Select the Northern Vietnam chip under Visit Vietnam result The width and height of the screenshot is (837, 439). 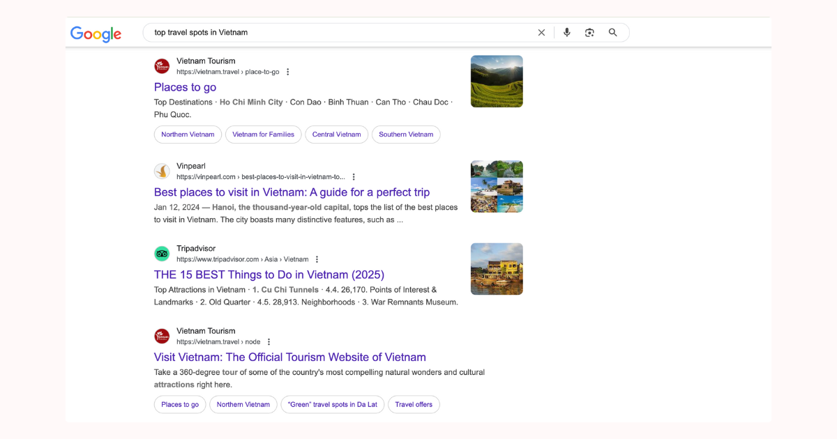(243, 404)
